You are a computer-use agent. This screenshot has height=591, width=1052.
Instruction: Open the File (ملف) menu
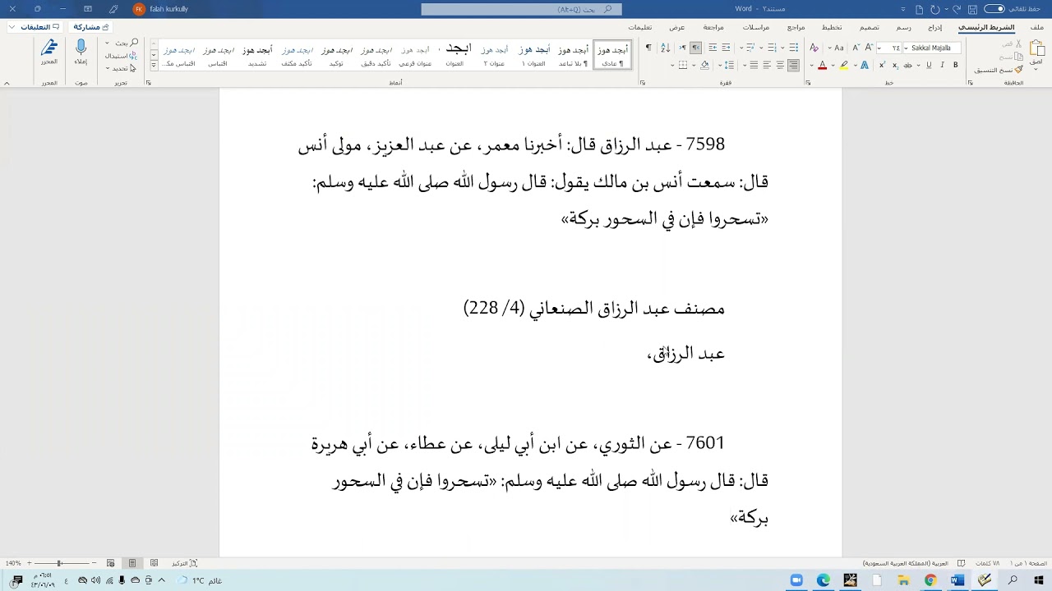(x=1037, y=27)
